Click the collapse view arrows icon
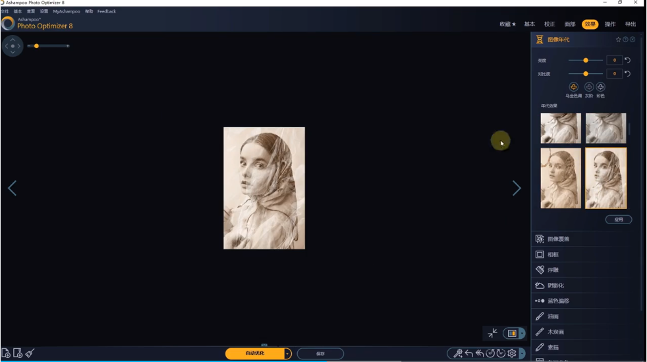Viewport: 647px width, 362px height. pyautogui.click(x=493, y=333)
